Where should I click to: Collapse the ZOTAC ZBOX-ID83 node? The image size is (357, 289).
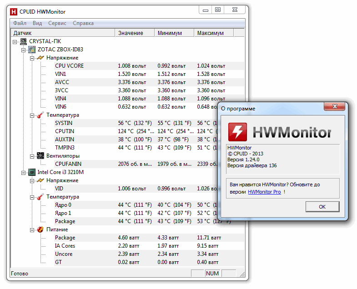pos(24,50)
